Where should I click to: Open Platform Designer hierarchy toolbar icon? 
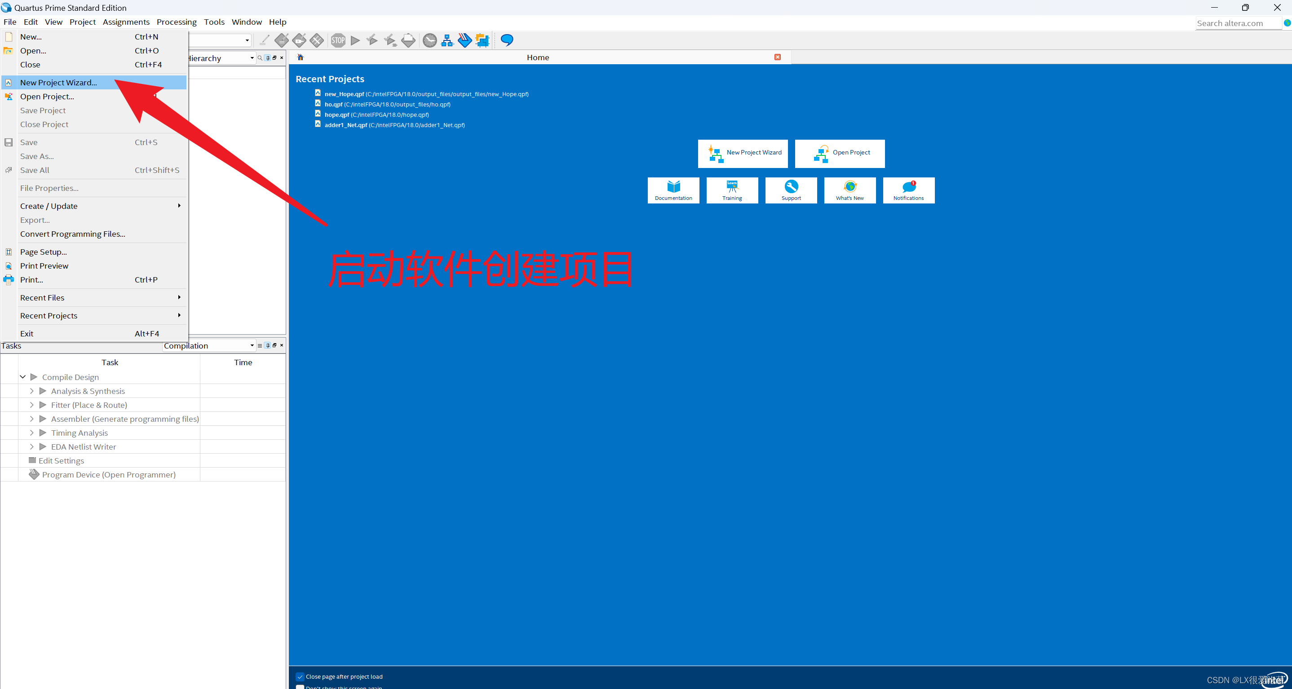click(447, 40)
